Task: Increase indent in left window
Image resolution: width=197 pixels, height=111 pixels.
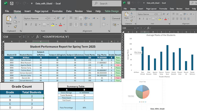Action: 91,24
